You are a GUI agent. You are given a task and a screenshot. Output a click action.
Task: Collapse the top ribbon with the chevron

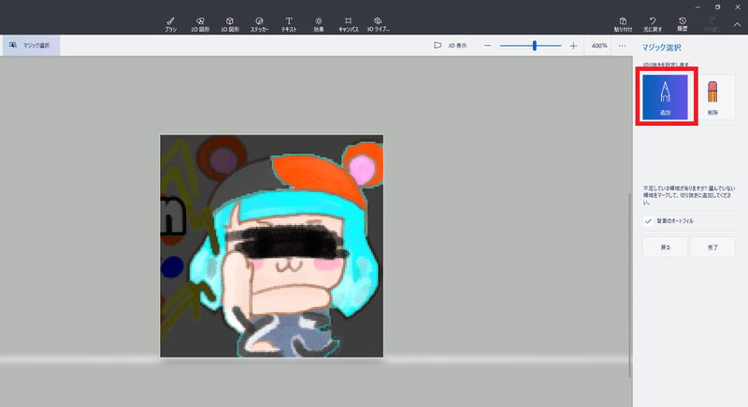[x=737, y=24]
